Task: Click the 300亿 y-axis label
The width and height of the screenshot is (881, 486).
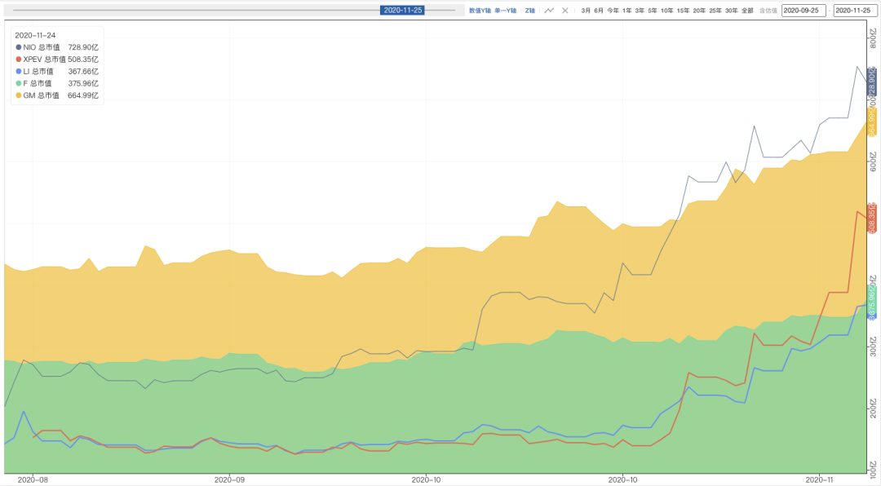Action: click(873, 347)
